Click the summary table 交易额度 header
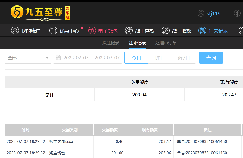 [x=139, y=82]
